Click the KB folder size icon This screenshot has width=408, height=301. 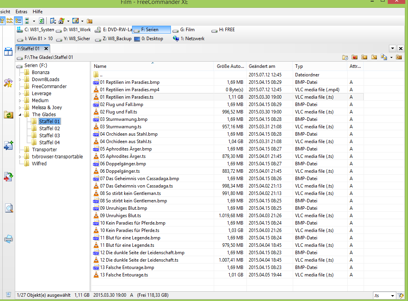(399, 57)
